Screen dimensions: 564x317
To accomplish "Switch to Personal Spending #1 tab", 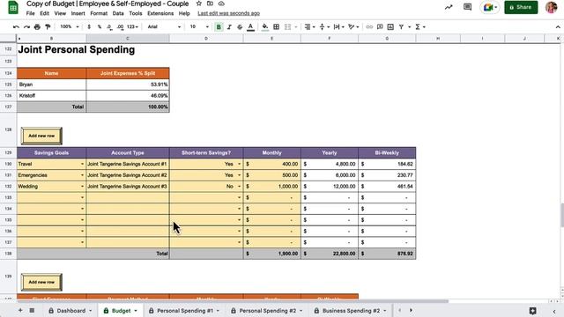I will point(184,311).
